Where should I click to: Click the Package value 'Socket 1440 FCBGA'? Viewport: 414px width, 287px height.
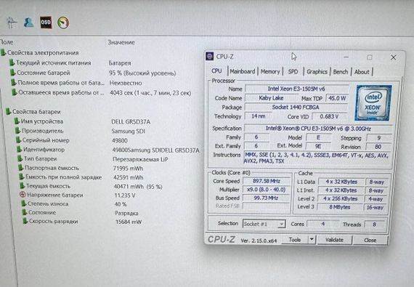pos(296,108)
